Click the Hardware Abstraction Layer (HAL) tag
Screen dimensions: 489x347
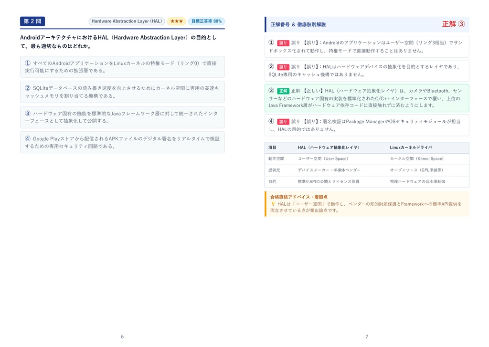pyautogui.click(x=127, y=21)
